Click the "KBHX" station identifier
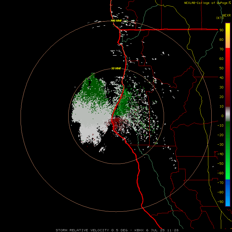Screen dimensions: 232x232 tap(139, 230)
